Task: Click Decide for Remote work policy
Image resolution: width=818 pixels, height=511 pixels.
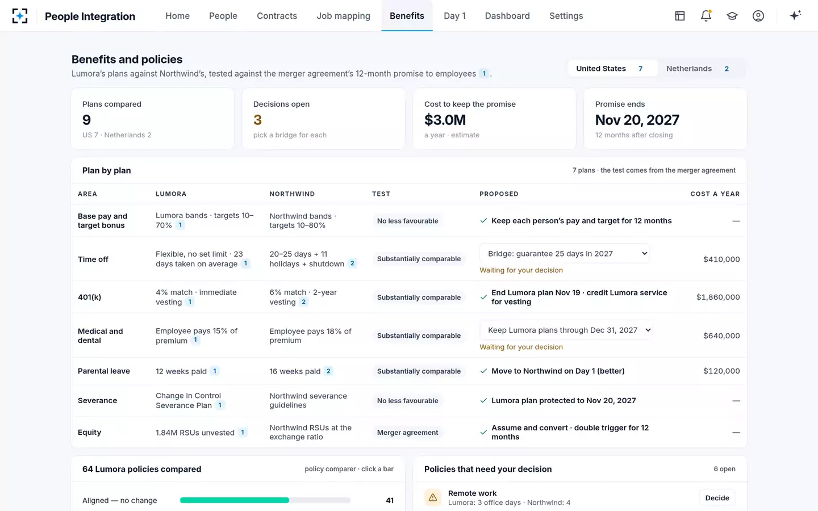Action: pos(717,498)
